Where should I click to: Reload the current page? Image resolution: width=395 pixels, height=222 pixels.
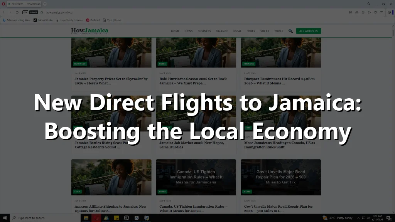point(17,12)
